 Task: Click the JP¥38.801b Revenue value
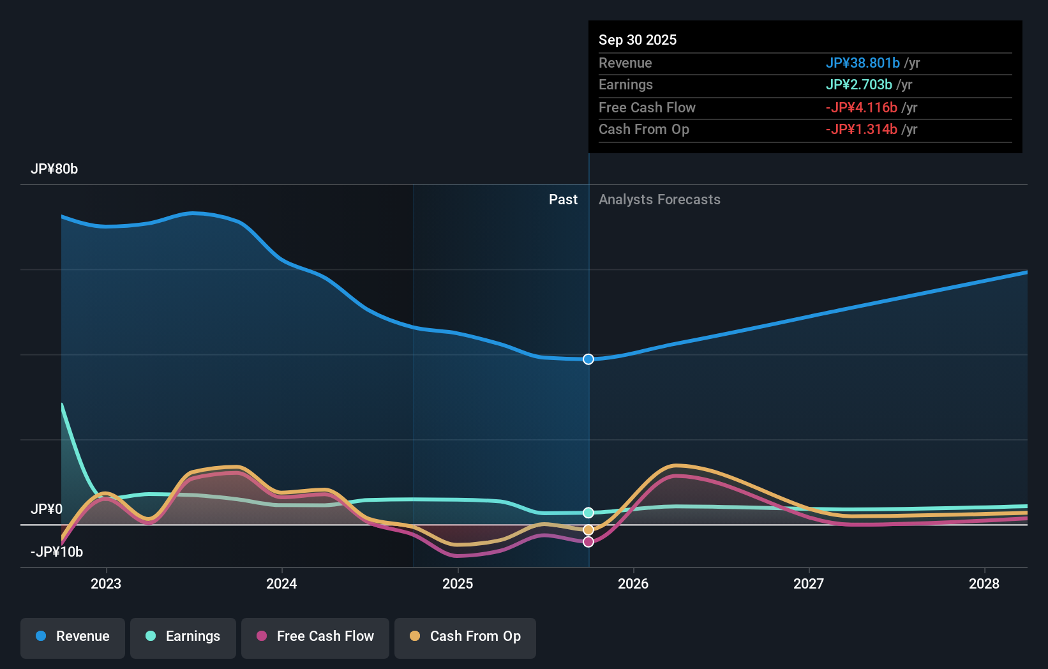click(863, 63)
